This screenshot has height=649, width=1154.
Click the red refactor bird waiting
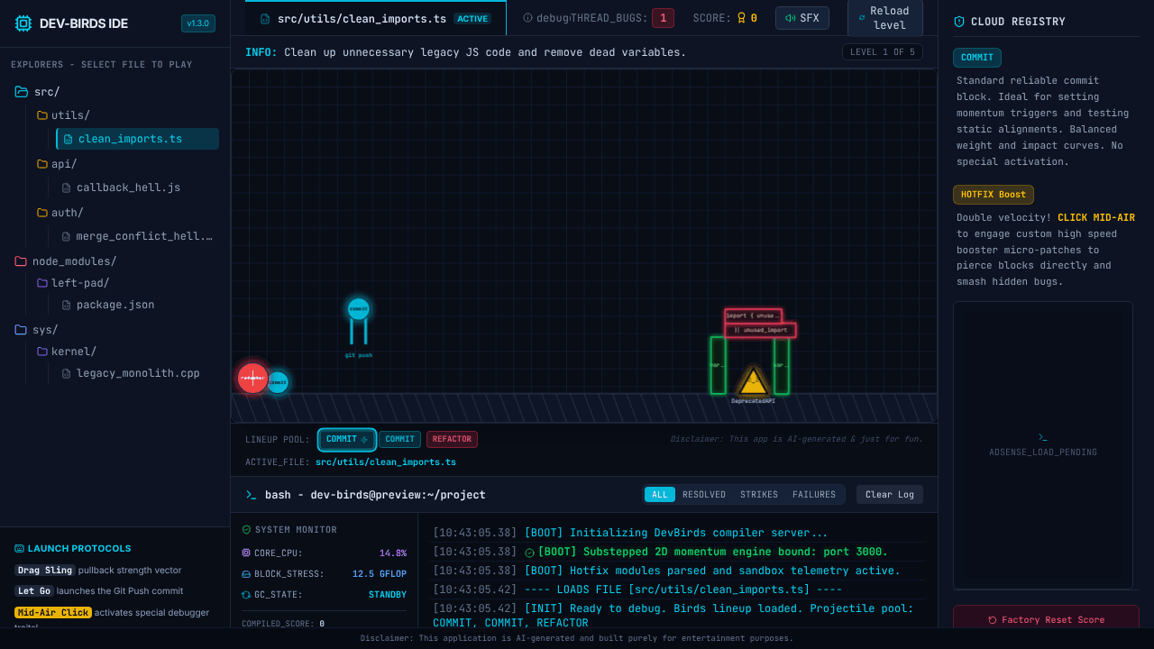click(252, 378)
